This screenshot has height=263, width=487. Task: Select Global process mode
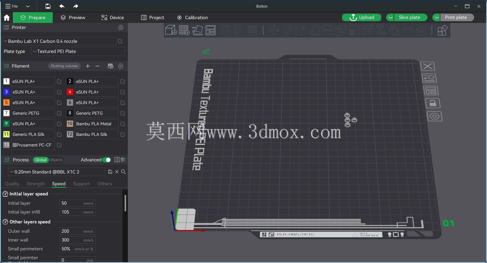click(x=41, y=160)
